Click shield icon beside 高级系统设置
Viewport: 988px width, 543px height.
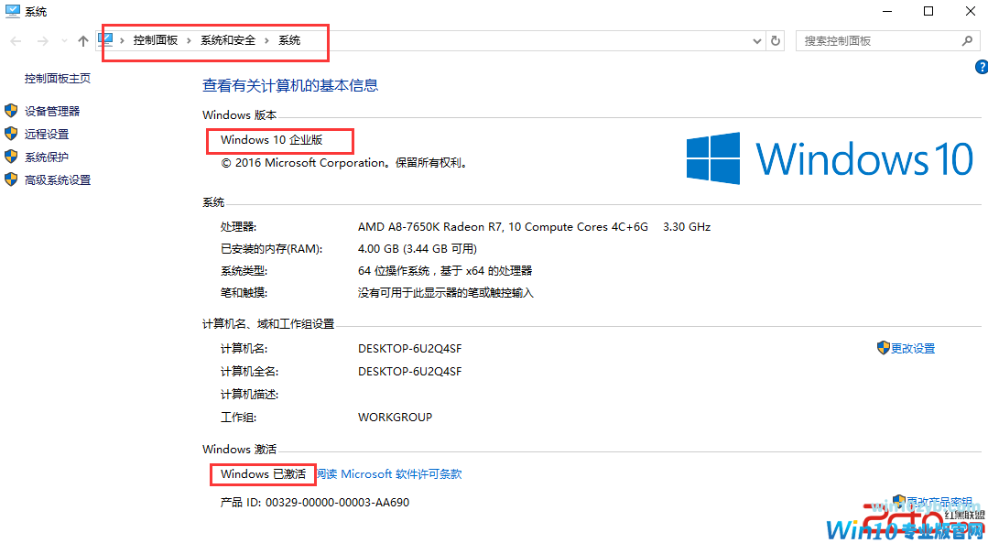coord(11,179)
